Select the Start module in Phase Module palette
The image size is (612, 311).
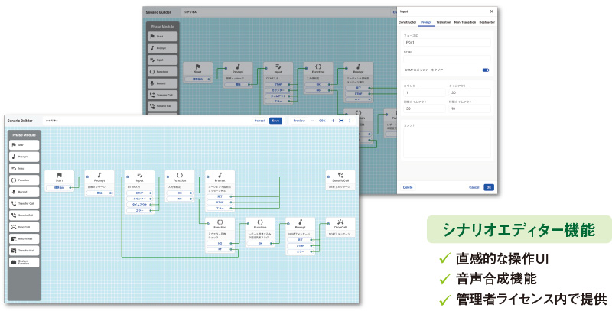pyautogui.click(x=24, y=144)
